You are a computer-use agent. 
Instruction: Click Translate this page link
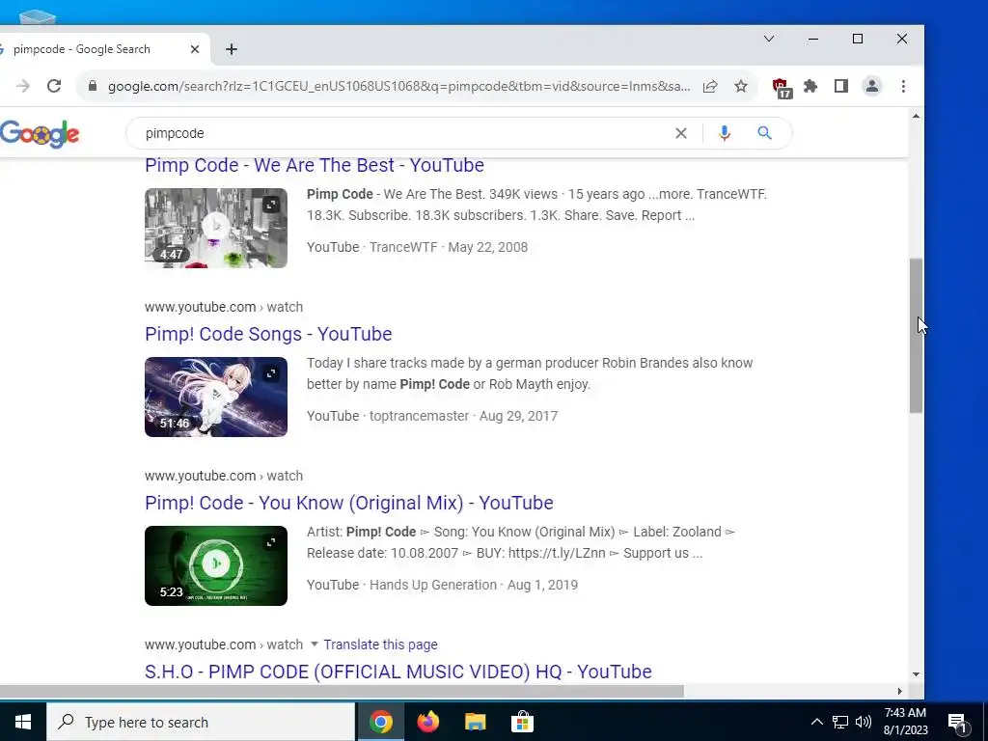380,645
